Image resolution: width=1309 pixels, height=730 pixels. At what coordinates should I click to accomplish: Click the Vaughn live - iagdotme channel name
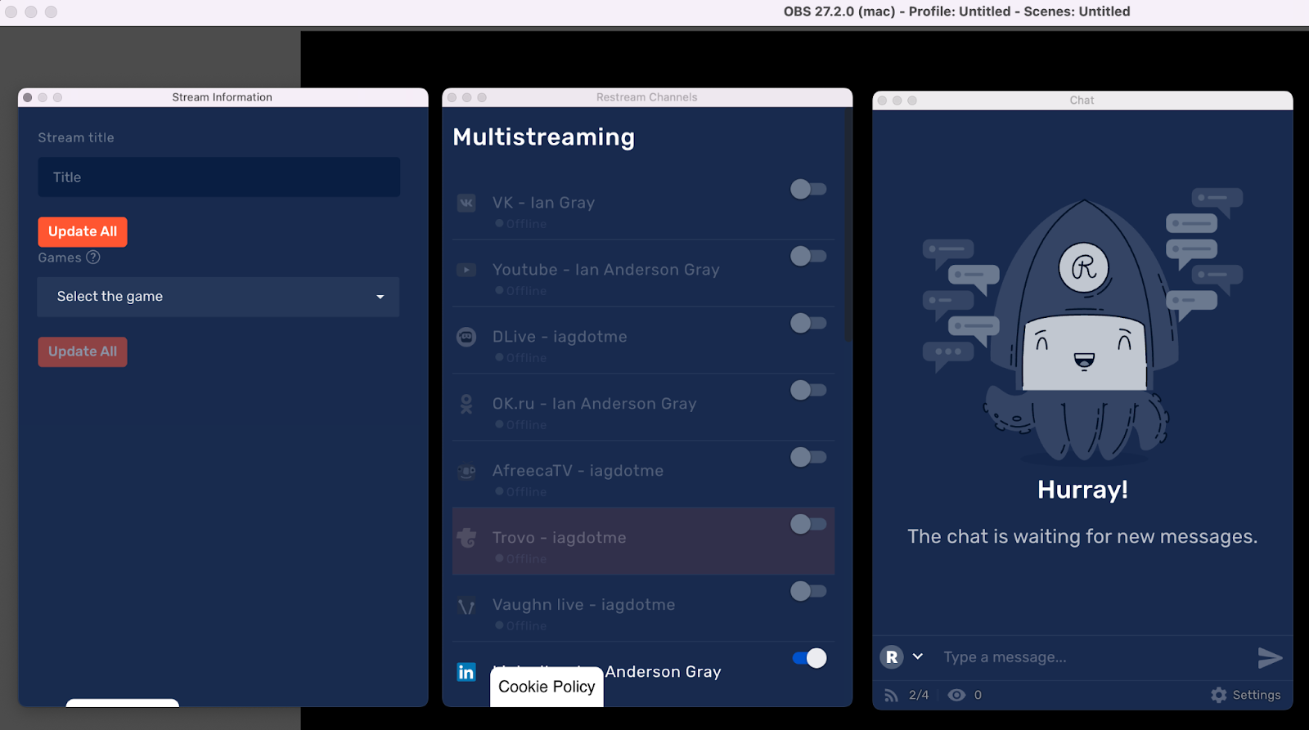click(584, 605)
